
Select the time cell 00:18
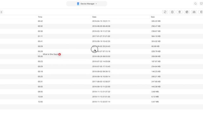(x=40, y=72)
